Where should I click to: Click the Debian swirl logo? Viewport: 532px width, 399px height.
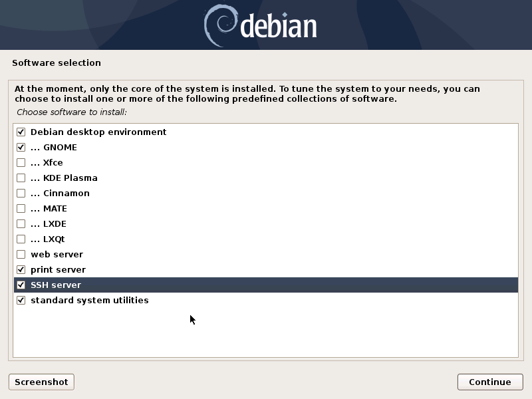pos(220,25)
